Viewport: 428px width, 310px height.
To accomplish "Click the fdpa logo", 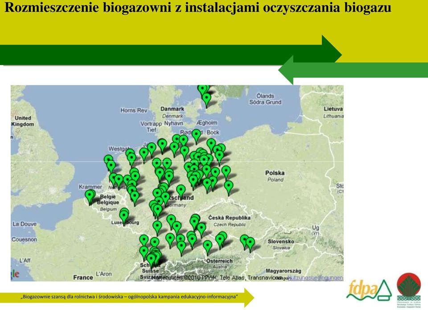I will click(369, 290).
